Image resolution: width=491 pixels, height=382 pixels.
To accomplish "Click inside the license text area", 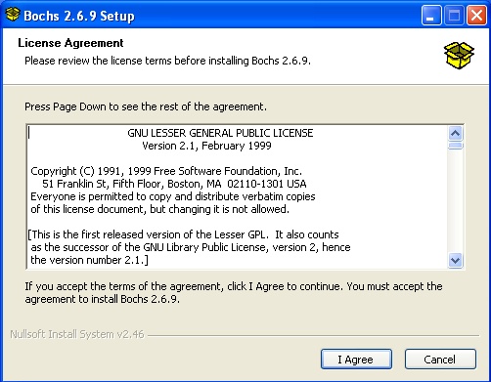I will pos(238,196).
